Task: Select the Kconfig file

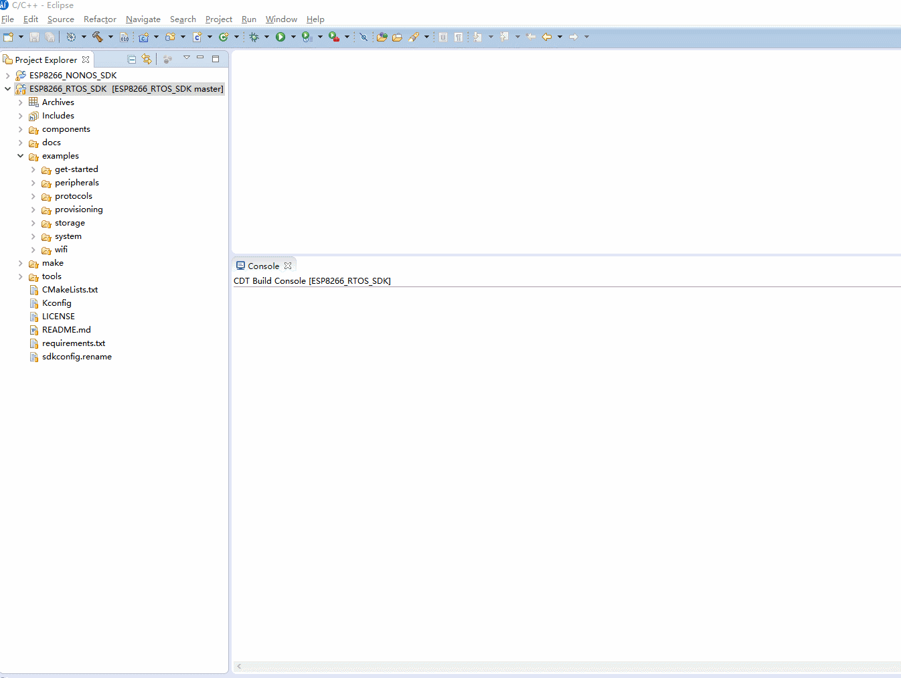Action: 56,303
